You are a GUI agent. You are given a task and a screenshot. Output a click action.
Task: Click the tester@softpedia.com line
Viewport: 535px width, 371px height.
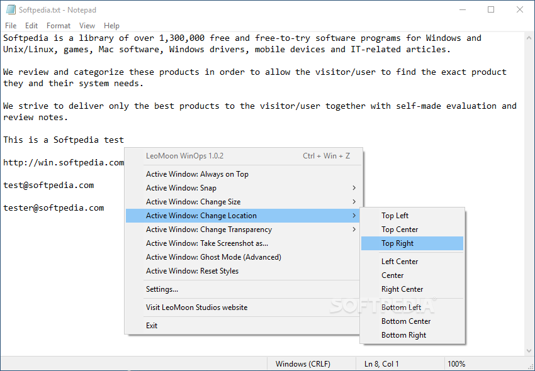[53, 208]
